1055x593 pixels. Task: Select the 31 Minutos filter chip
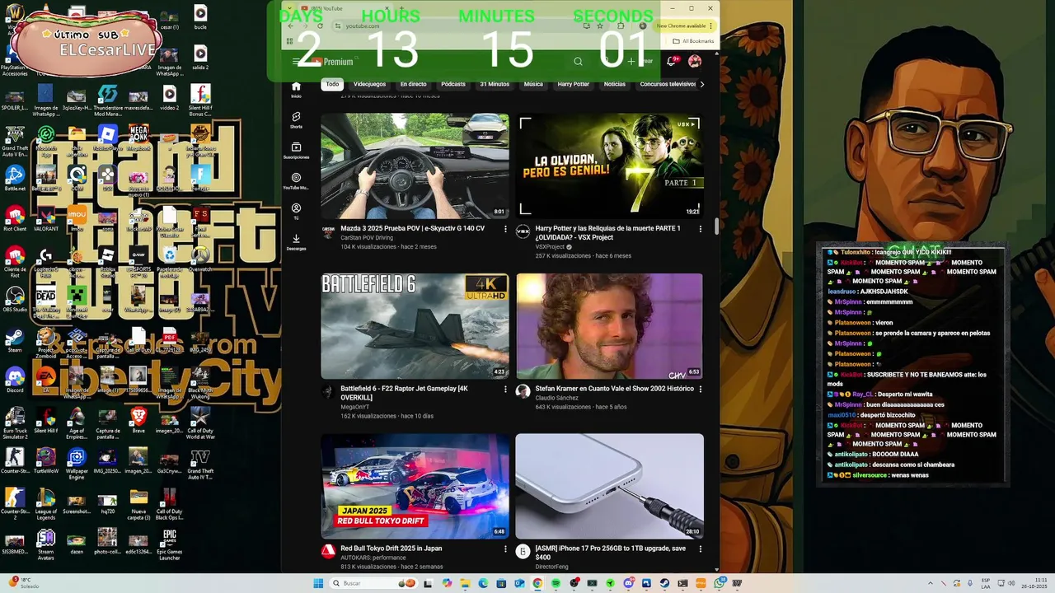pos(495,84)
